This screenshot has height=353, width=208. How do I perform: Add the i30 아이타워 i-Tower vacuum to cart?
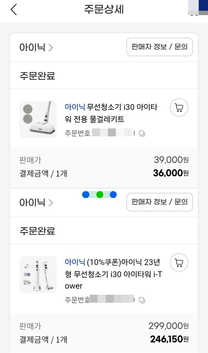coord(179,263)
